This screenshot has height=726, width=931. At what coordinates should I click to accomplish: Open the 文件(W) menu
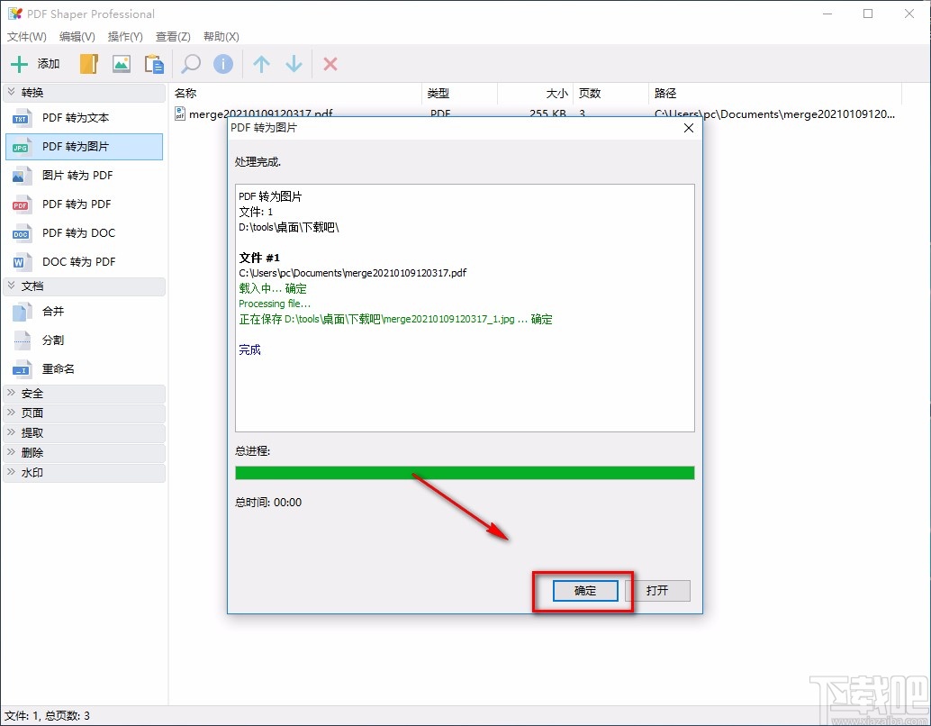coord(26,37)
